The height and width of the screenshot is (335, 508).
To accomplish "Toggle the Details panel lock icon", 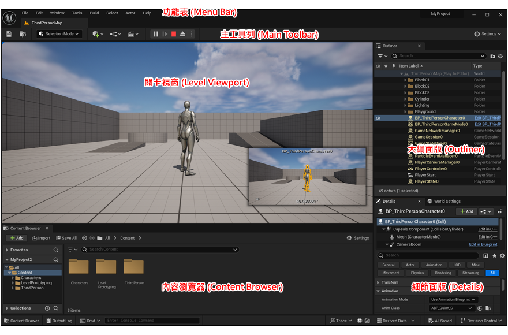I will [x=500, y=211].
